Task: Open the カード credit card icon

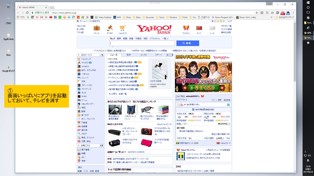Action: (x=199, y=28)
